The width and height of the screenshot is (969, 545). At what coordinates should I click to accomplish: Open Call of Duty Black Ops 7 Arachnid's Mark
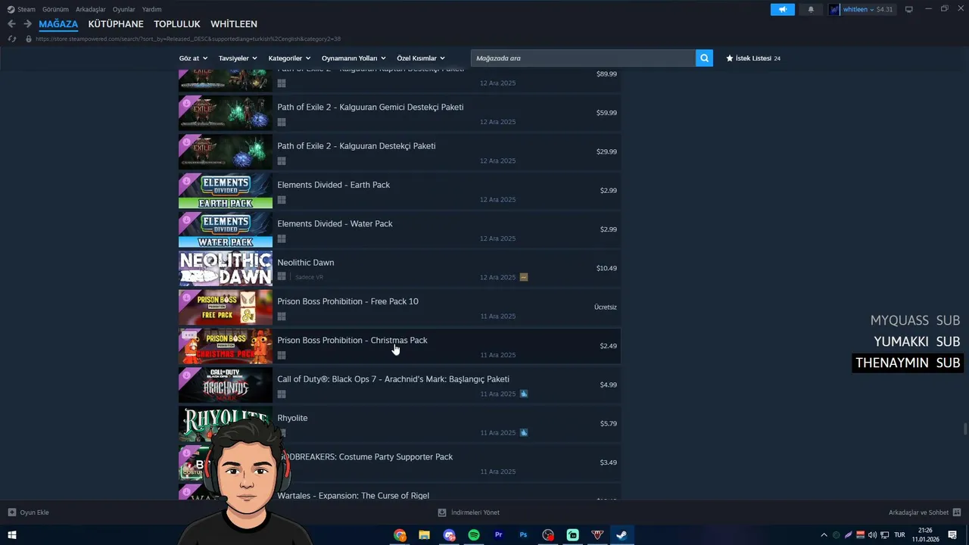point(400,385)
